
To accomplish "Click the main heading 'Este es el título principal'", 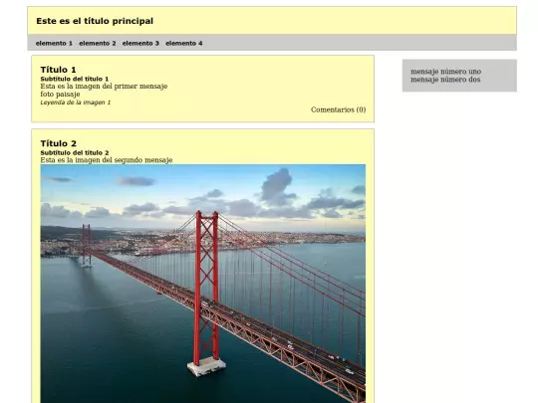I will click(x=95, y=21).
